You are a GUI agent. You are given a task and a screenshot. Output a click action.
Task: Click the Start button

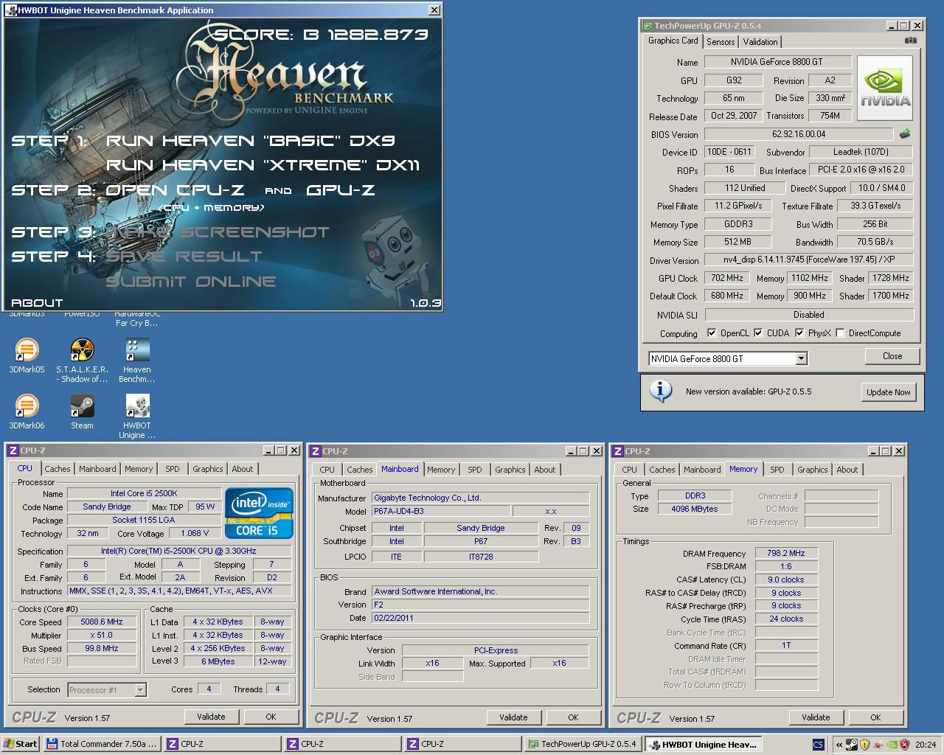[21, 744]
